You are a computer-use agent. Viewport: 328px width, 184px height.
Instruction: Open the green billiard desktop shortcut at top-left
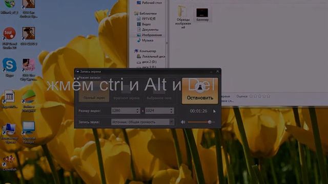click(9, 7)
